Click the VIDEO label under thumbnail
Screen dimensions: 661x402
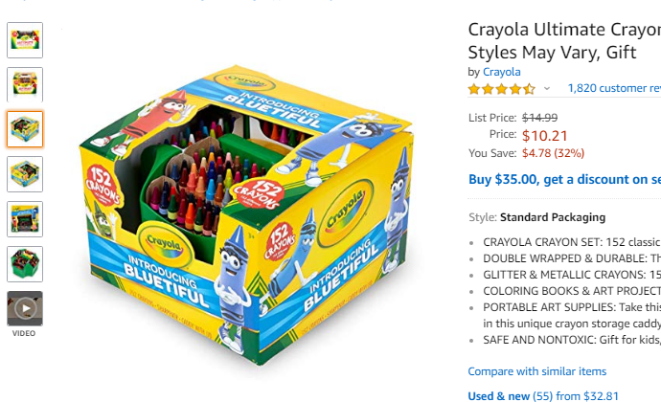tap(24, 333)
